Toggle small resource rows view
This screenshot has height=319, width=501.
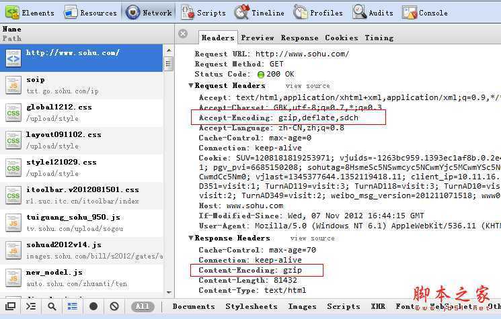point(73,306)
